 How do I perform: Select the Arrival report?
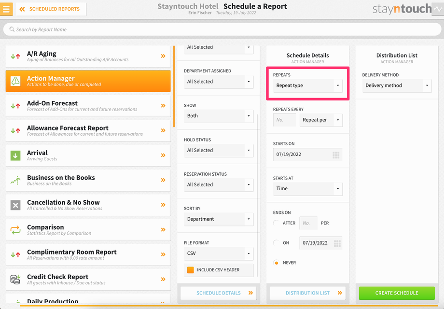pyautogui.click(x=88, y=155)
